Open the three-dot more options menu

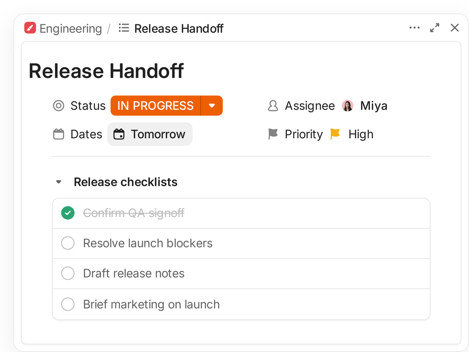pyautogui.click(x=414, y=28)
